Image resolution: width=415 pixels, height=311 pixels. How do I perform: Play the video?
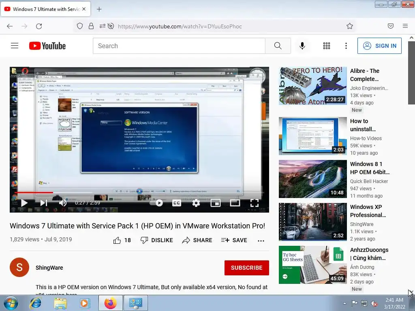(x=24, y=203)
